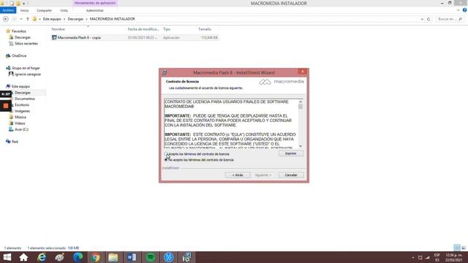This screenshot has height=263, width=468.
Task: Open recent locations dropdown arrow
Action: click(x=21, y=19)
